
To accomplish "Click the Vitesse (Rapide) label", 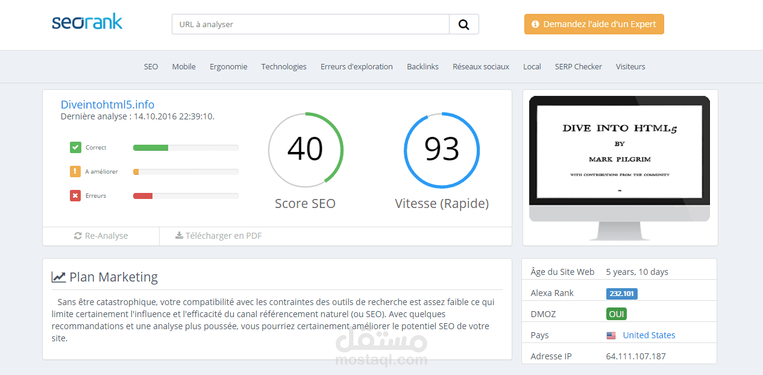I will pos(442,204).
